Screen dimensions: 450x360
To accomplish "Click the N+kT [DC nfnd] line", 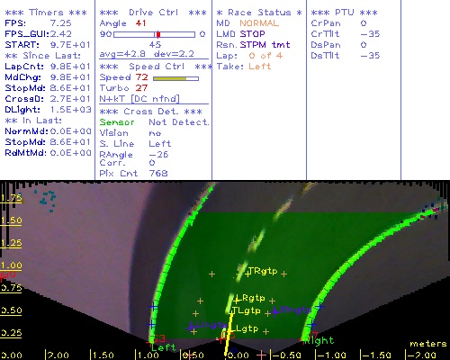I will (x=139, y=99).
